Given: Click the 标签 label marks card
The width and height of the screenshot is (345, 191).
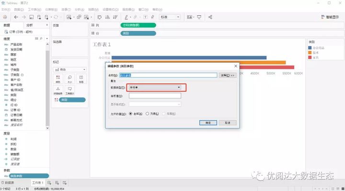Looking at the screenshot, I should pos(81,79).
